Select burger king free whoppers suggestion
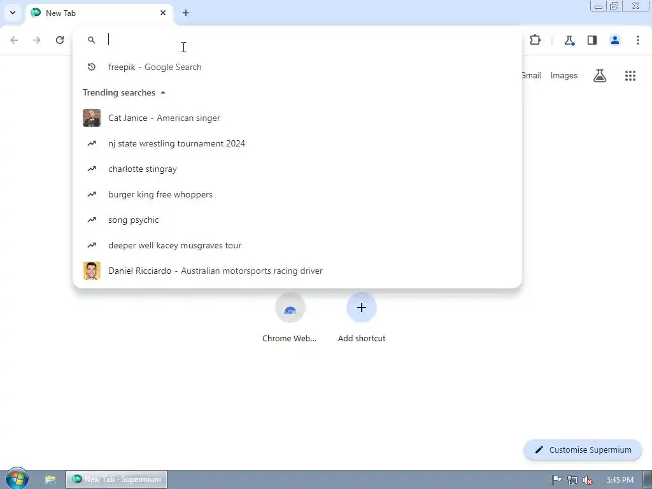652x489 pixels. click(x=297, y=194)
